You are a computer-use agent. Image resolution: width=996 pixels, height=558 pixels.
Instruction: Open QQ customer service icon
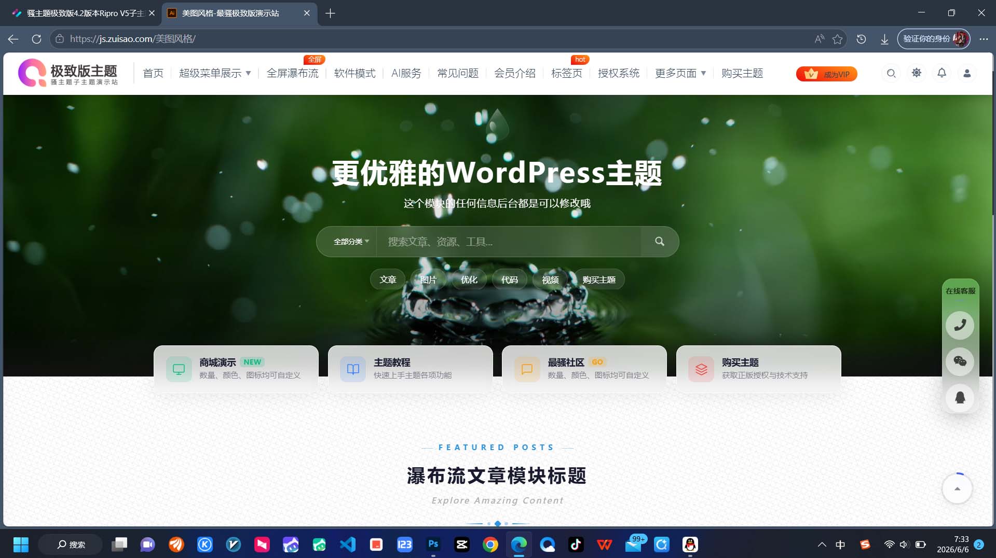click(x=960, y=398)
